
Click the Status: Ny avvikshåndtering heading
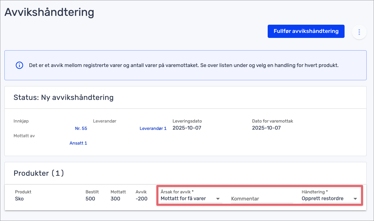[63, 97]
